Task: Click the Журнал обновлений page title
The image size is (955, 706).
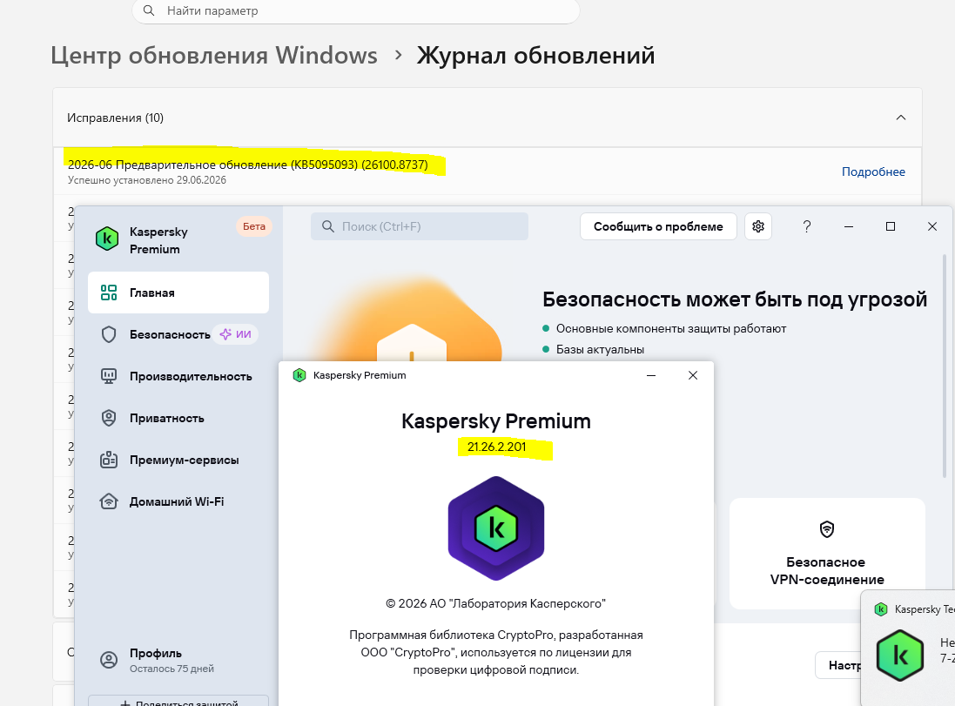Action: click(535, 56)
